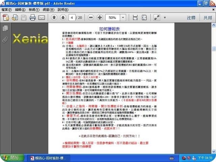
Task: Click the scroll up arrow on scrollbar
Action: tap(214, 25)
